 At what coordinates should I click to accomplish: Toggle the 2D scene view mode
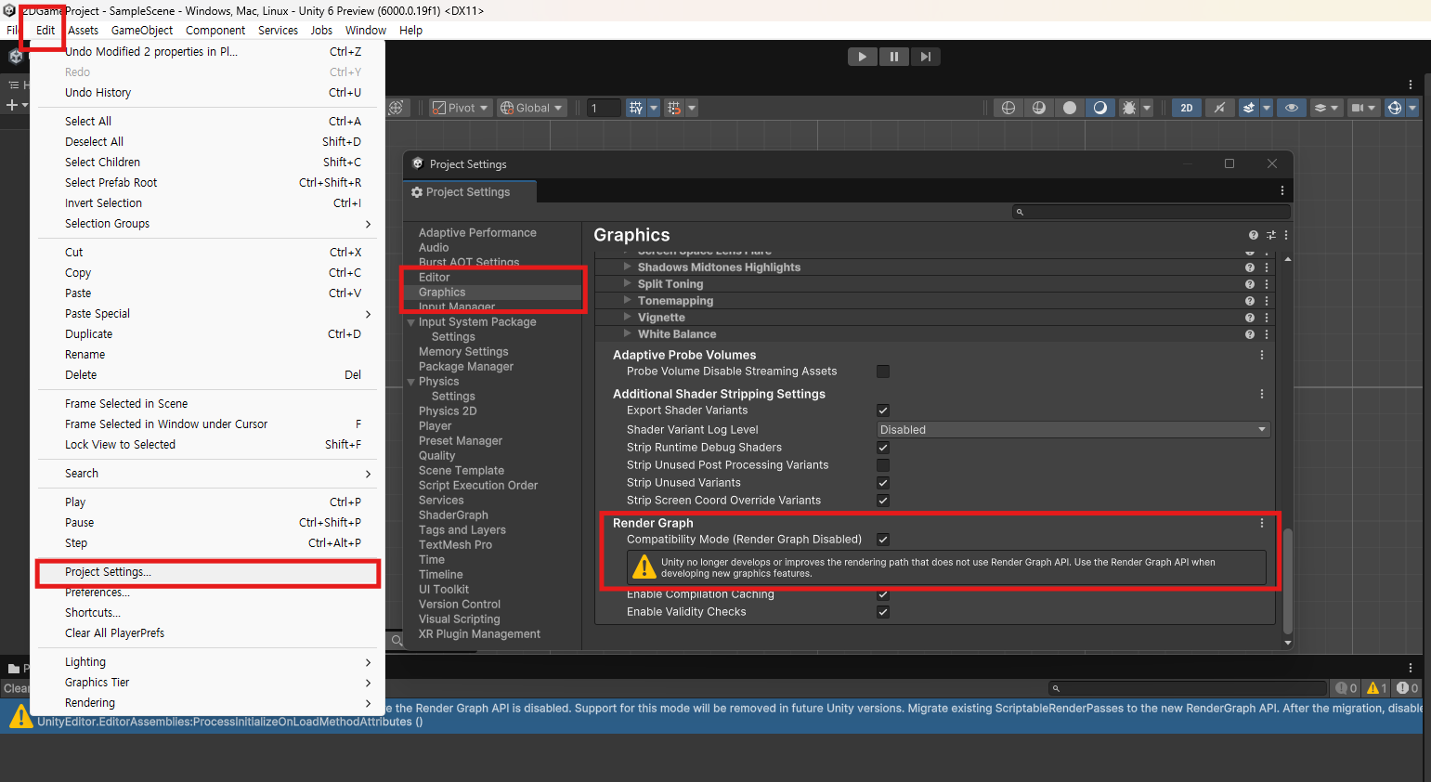coord(1187,108)
